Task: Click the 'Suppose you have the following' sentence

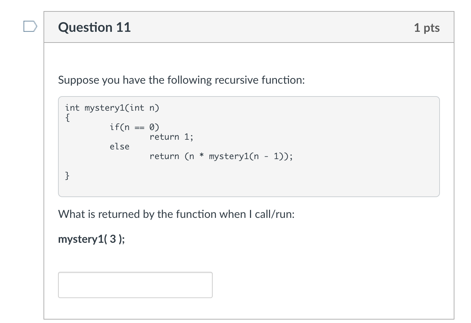Action: pos(181,80)
